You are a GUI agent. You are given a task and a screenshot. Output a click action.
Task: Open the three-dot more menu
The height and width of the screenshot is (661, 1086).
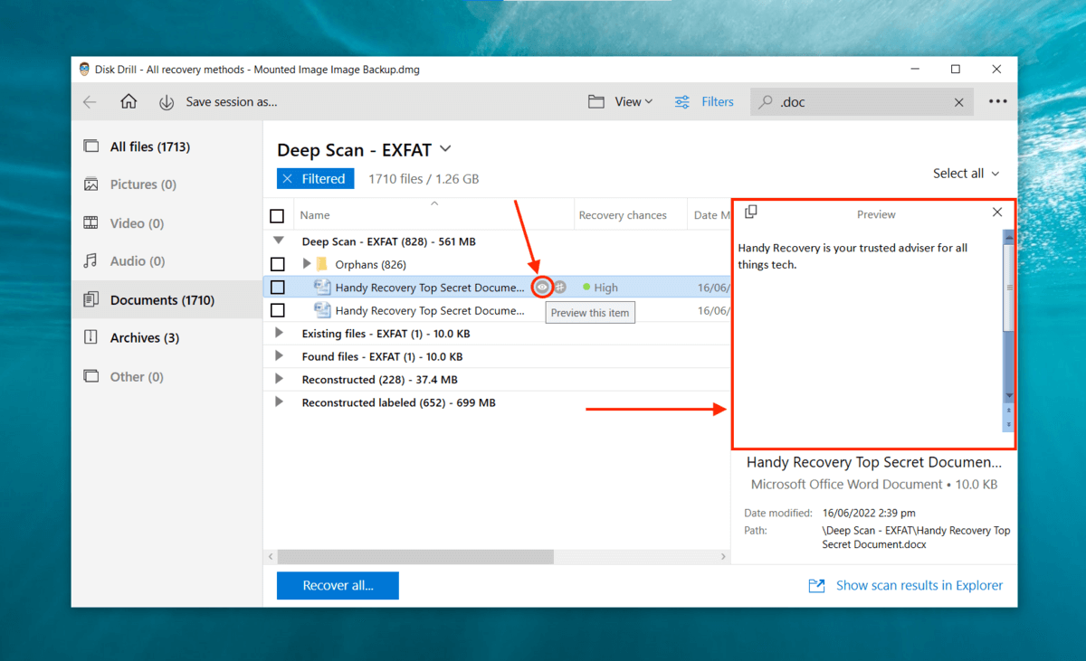997,102
